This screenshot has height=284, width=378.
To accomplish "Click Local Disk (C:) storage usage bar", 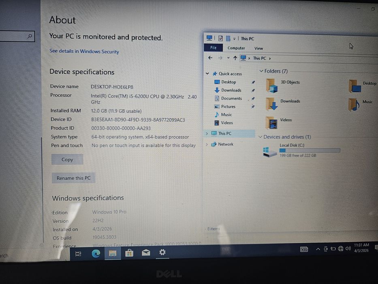I will 310,151.
